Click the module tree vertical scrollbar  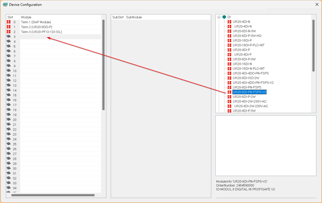click(x=313, y=45)
